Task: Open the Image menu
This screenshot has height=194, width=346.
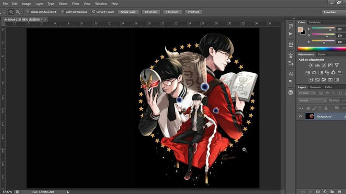Action: coord(26,4)
